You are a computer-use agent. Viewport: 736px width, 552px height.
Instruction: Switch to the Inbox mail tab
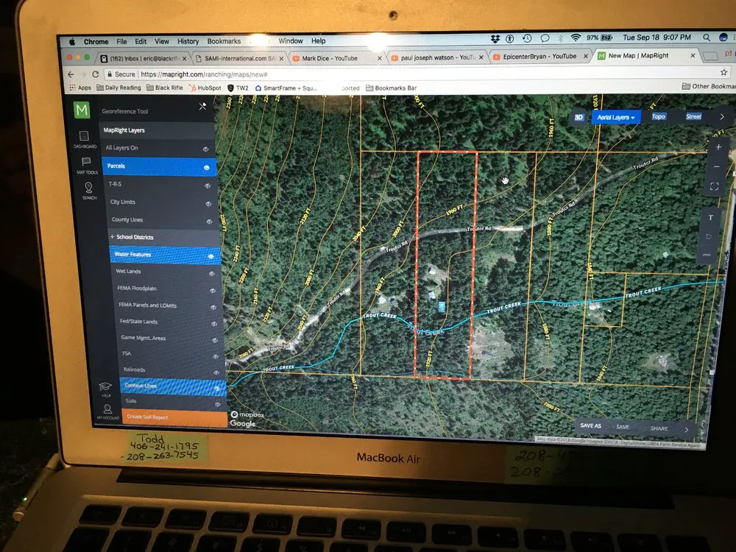pyautogui.click(x=144, y=59)
